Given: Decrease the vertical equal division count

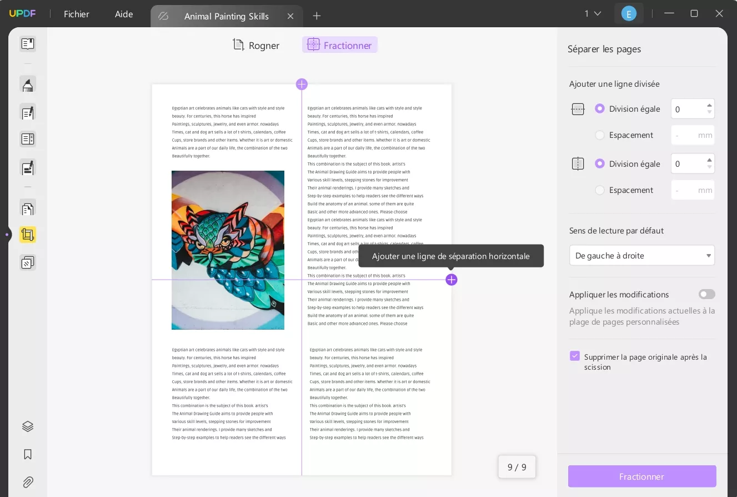Looking at the screenshot, I should tap(709, 167).
